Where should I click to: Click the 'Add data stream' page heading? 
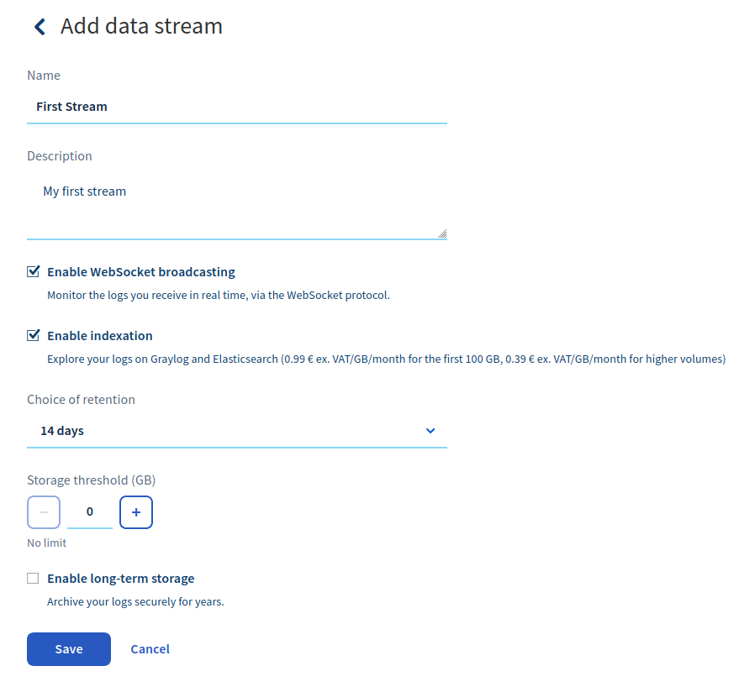(141, 26)
